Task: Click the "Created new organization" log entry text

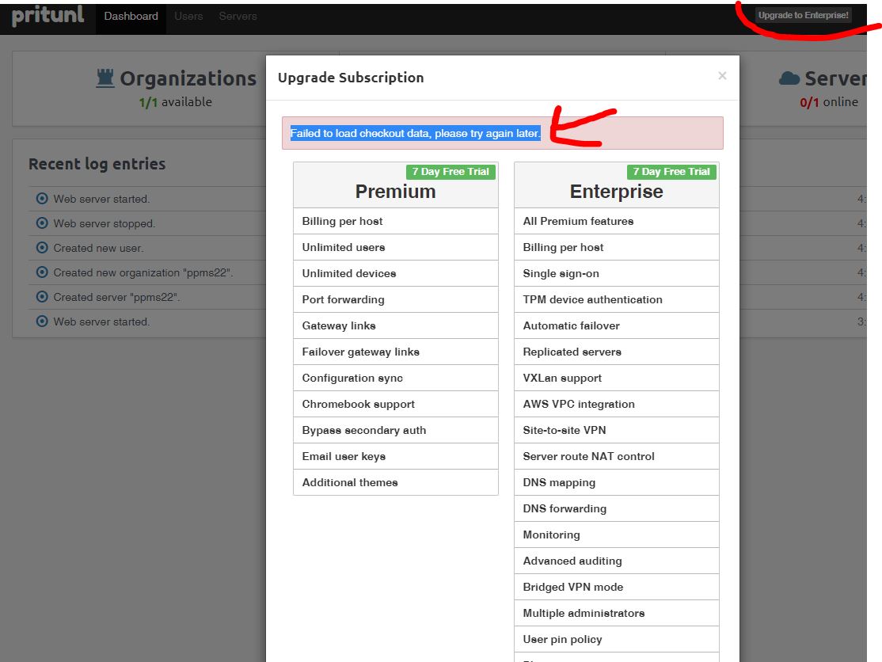Action: (x=143, y=272)
